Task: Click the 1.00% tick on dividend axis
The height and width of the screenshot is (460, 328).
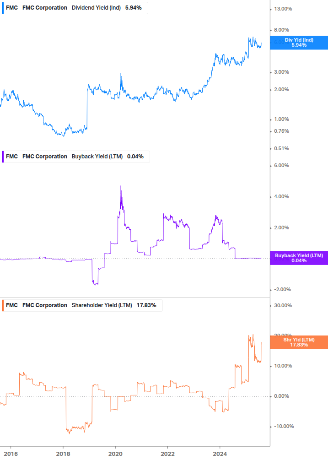Action: coord(281,119)
